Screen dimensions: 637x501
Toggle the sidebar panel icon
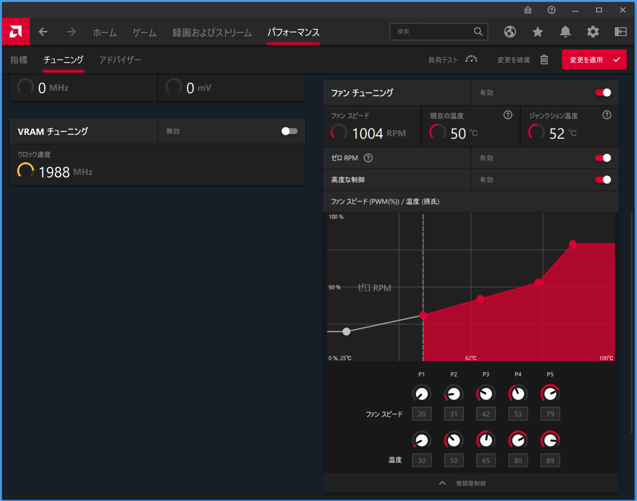(620, 32)
